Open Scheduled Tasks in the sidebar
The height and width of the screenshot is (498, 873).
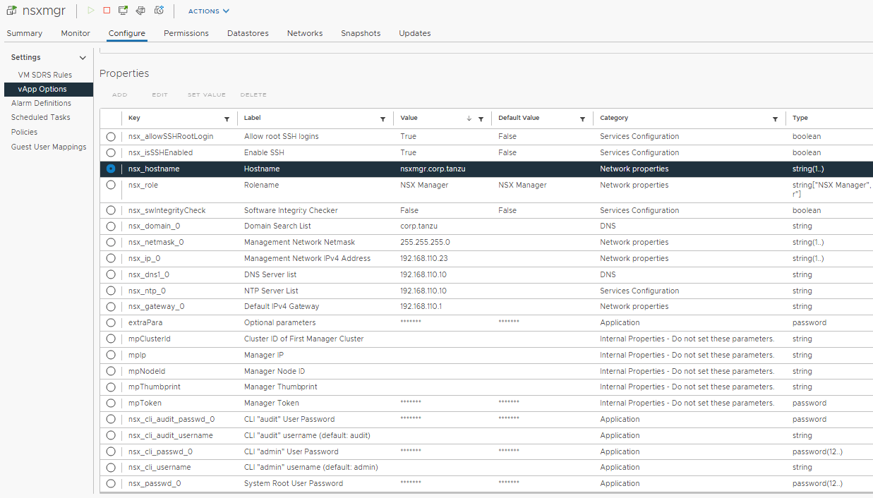tap(41, 118)
